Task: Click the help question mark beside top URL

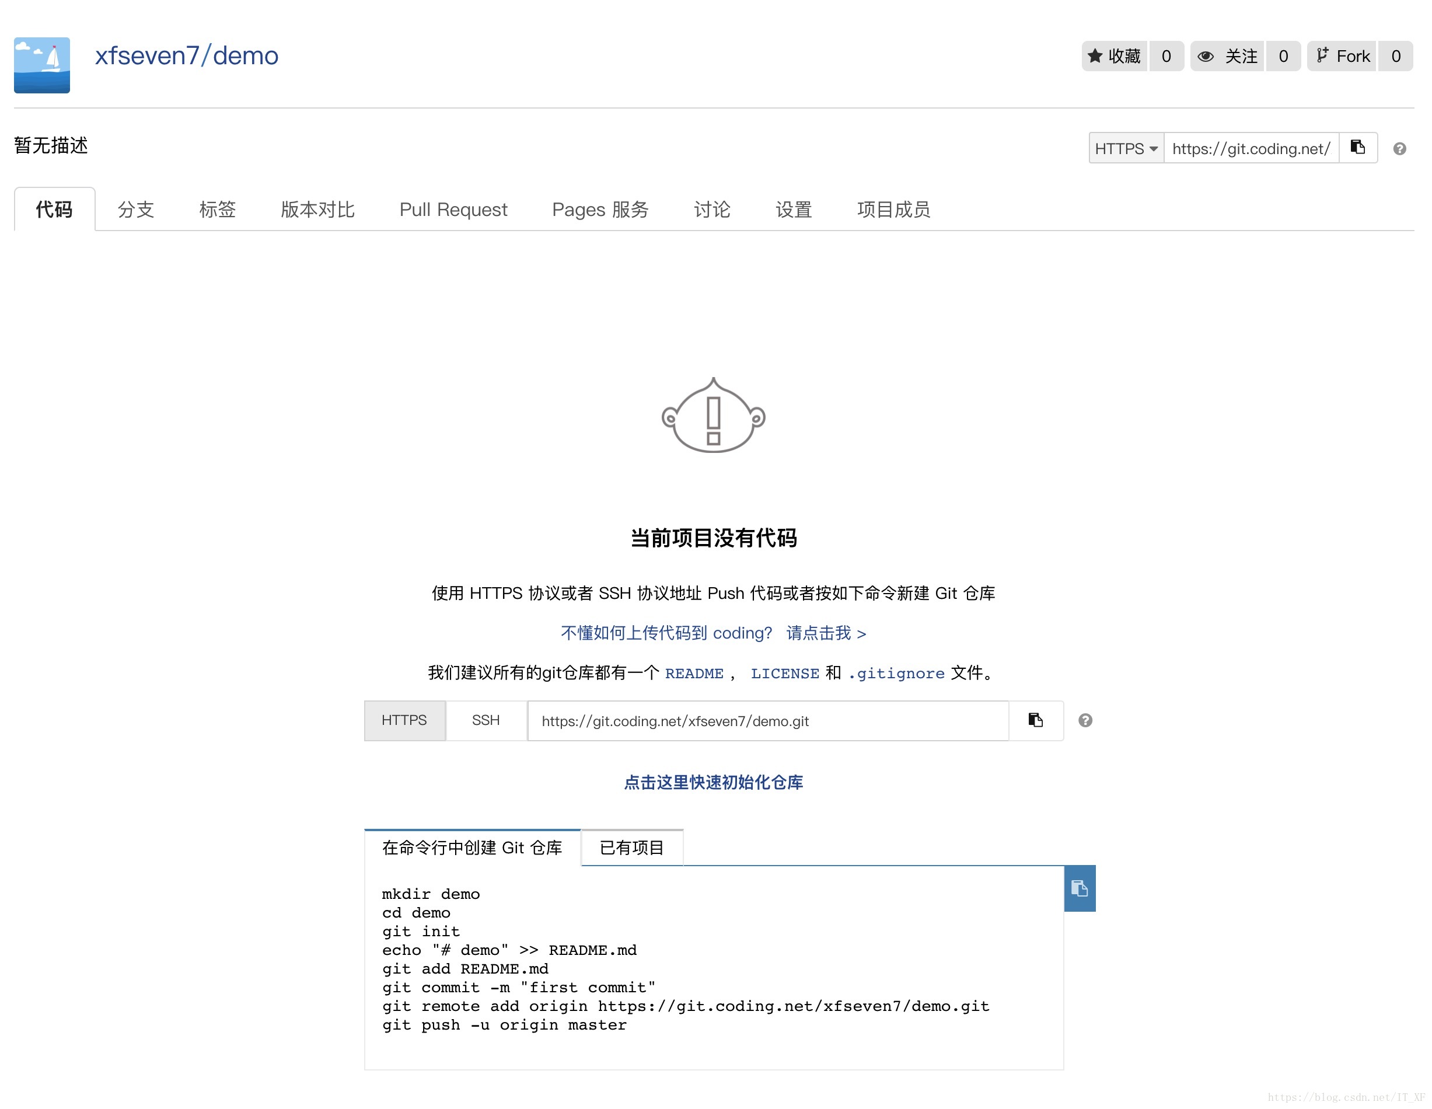Action: (1399, 149)
